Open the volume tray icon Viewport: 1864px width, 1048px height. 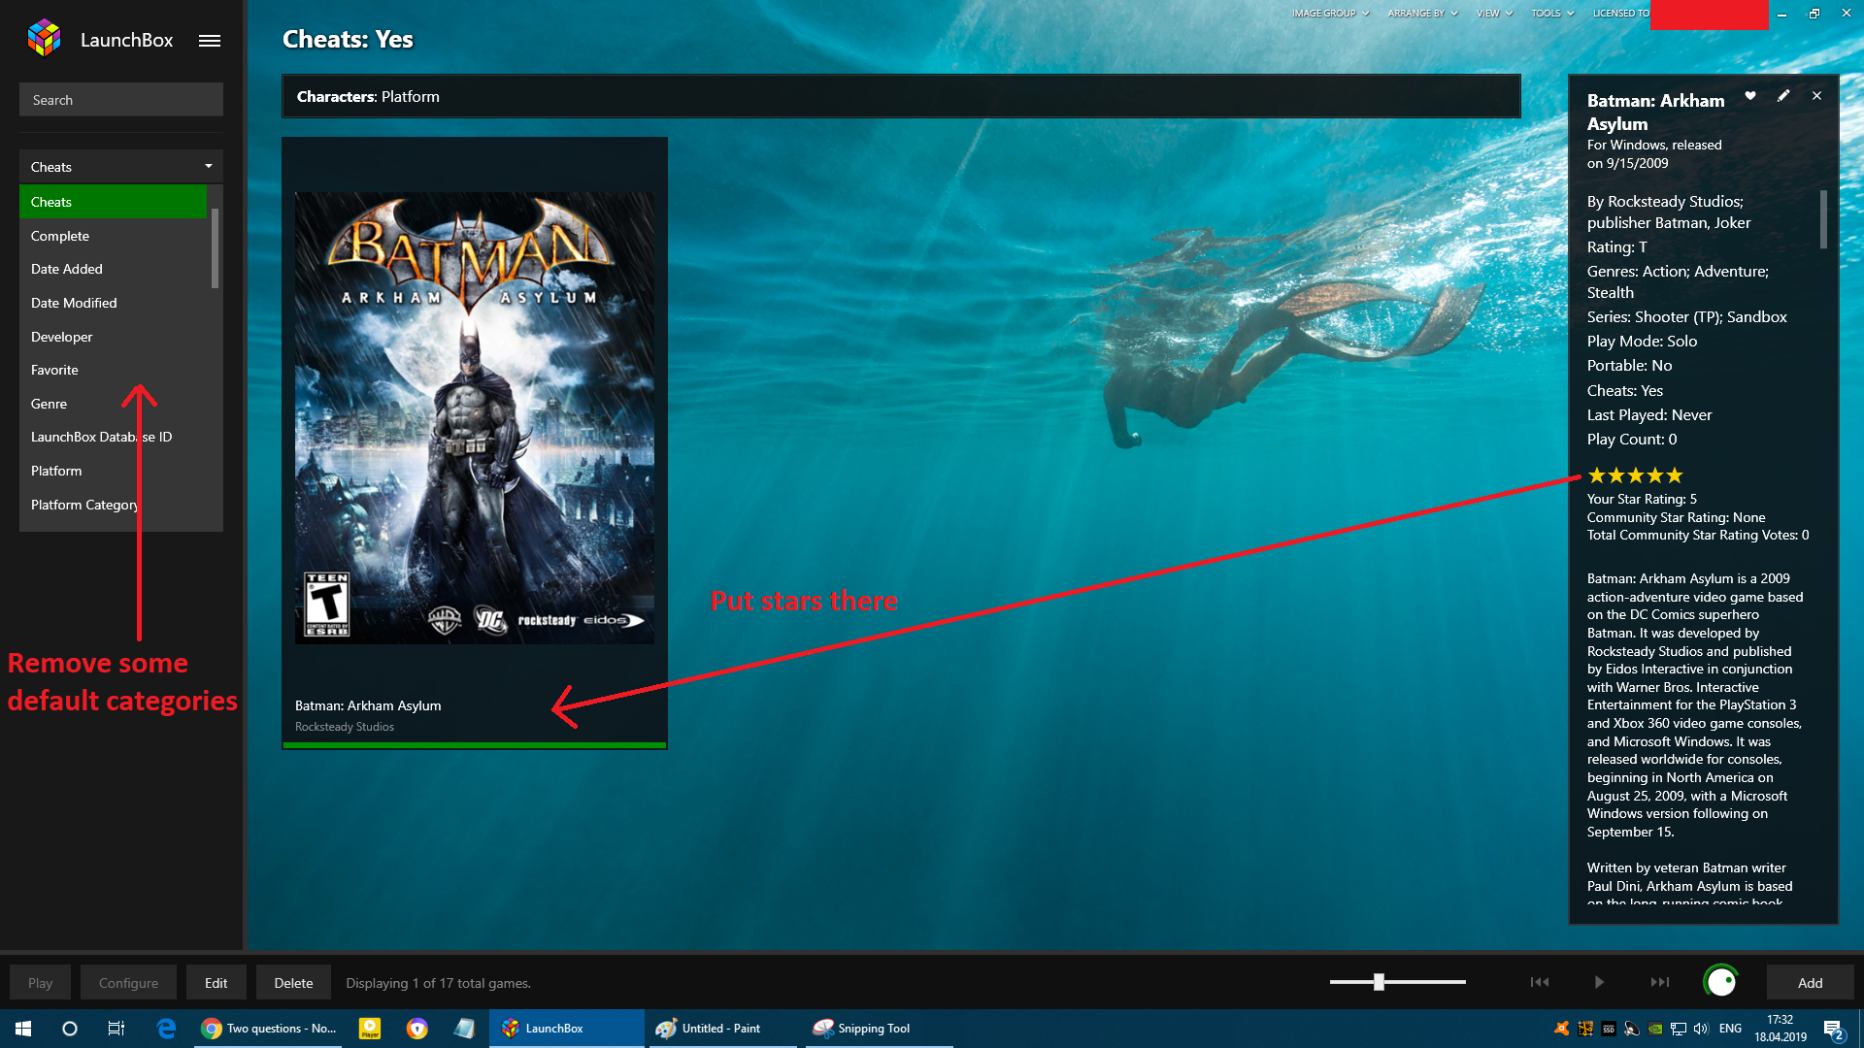pyautogui.click(x=1701, y=1029)
